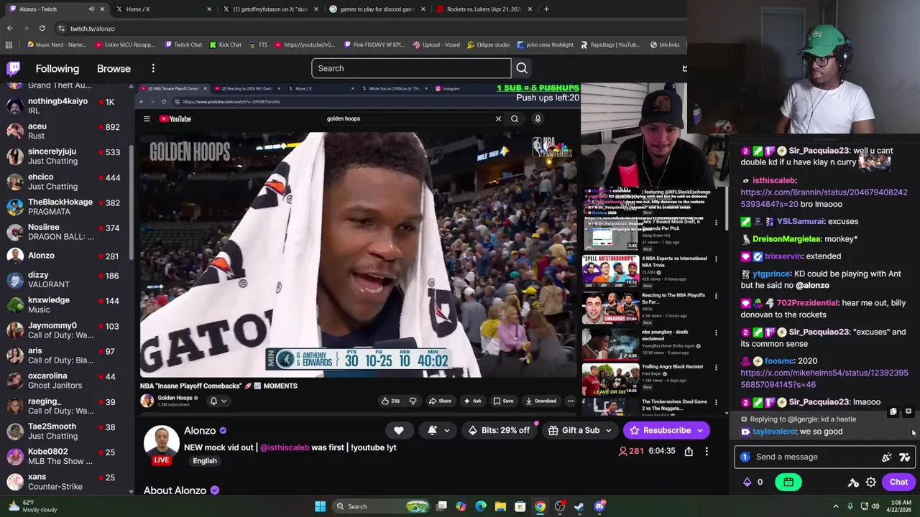
Task: Dislike the embedded YouTube video
Action: click(413, 401)
